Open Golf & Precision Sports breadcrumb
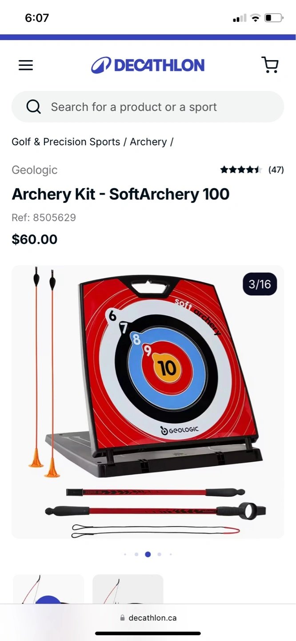The width and height of the screenshot is (296, 641). [x=66, y=142]
